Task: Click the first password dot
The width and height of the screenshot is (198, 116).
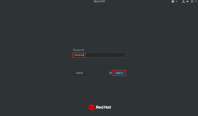Action: [75, 55]
